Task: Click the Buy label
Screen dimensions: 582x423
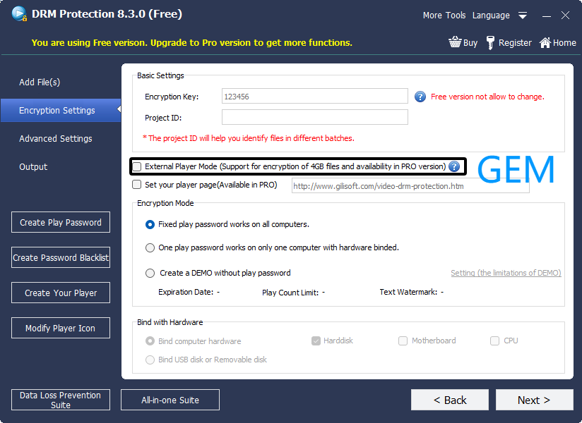Action: point(470,43)
